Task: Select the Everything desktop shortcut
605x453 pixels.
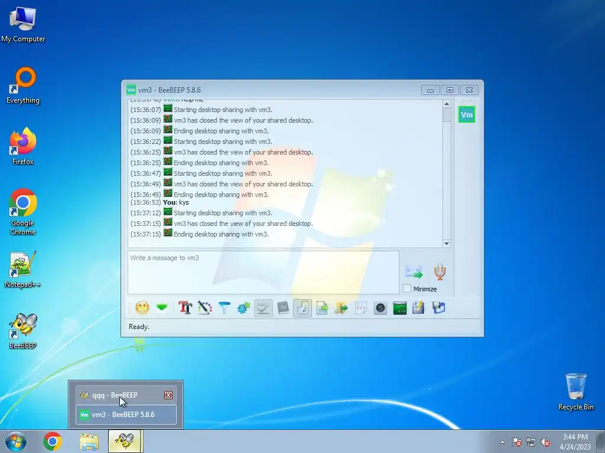Action: (23, 86)
